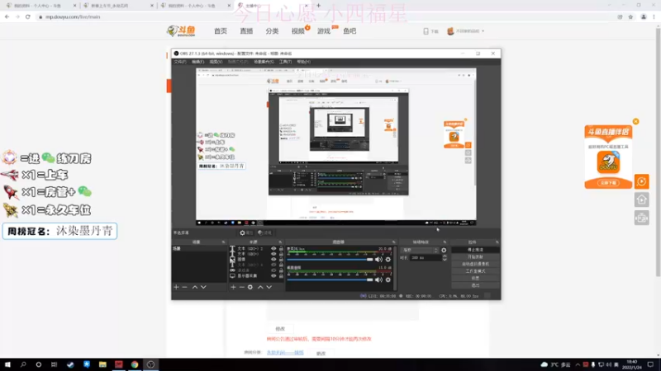Click Stop Streaming in OBS controls
The width and height of the screenshot is (661, 371).
click(x=475, y=250)
